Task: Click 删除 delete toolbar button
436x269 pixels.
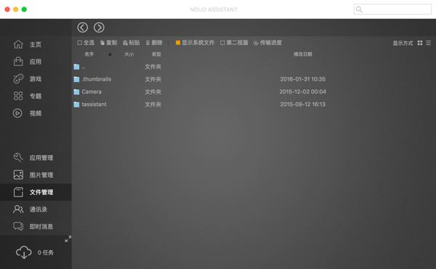Action: click(x=154, y=43)
